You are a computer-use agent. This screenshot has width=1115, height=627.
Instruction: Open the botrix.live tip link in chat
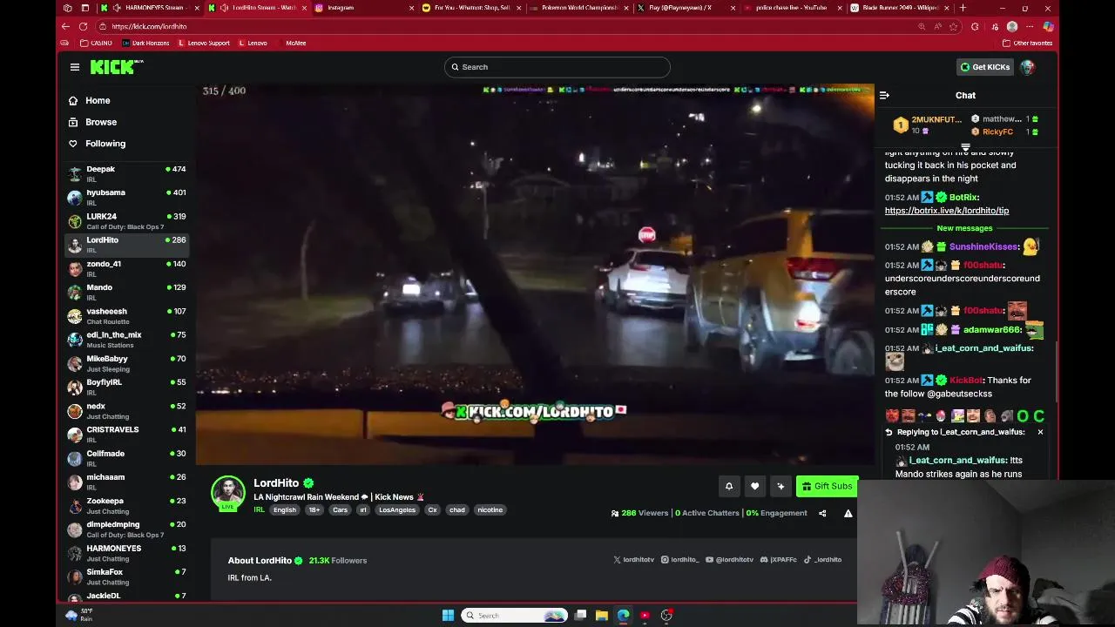tap(947, 211)
